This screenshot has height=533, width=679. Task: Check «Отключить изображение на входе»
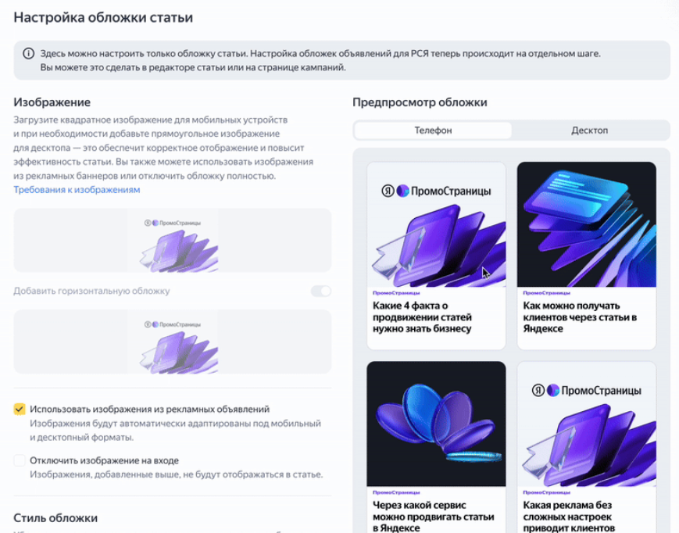pyautogui.click(x=19, y=461)
